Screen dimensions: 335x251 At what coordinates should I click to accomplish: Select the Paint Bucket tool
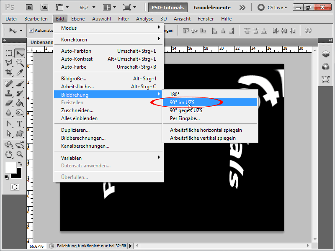click(20, 103)
